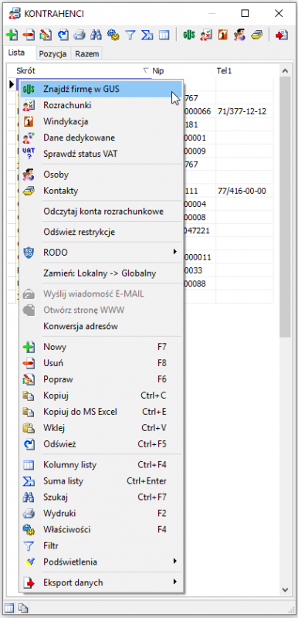Click the vertical scrollbar thumb
The image size is (298, 618).
[x=286, y=207]
